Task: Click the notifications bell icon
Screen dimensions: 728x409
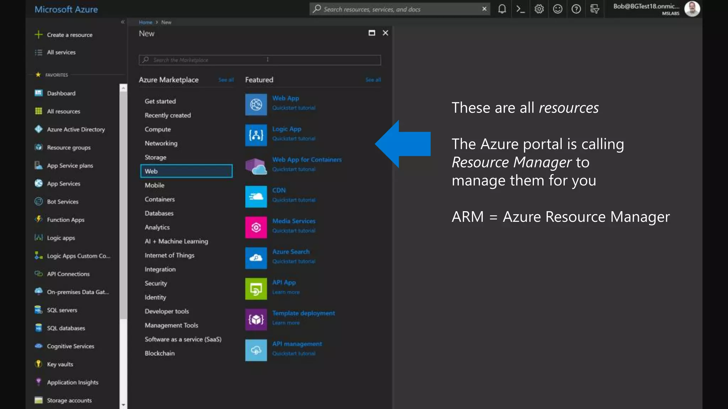Action: pyautogui.click(x=502, y=9)
